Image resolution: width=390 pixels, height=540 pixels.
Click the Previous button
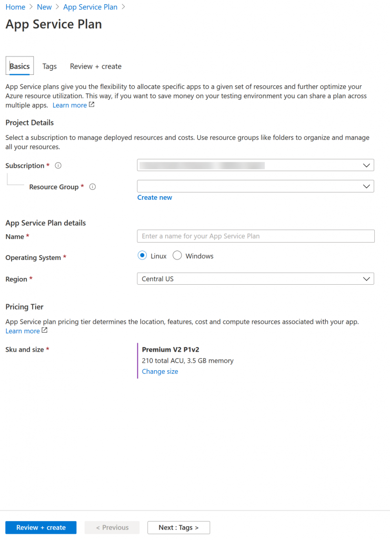click(x=112, y=527)
